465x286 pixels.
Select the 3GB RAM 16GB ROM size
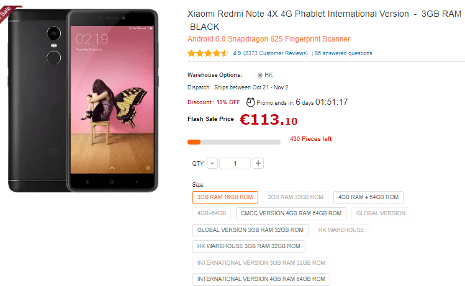(x=225, y=197)
